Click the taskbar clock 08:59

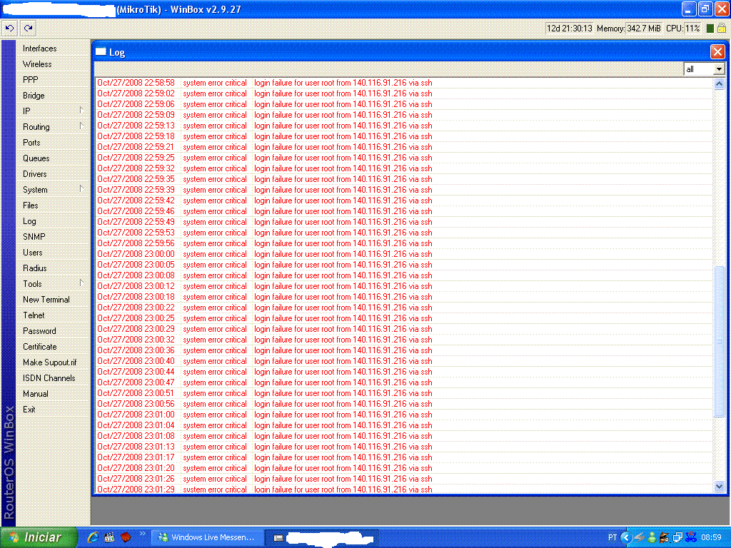tap(711, 537)
